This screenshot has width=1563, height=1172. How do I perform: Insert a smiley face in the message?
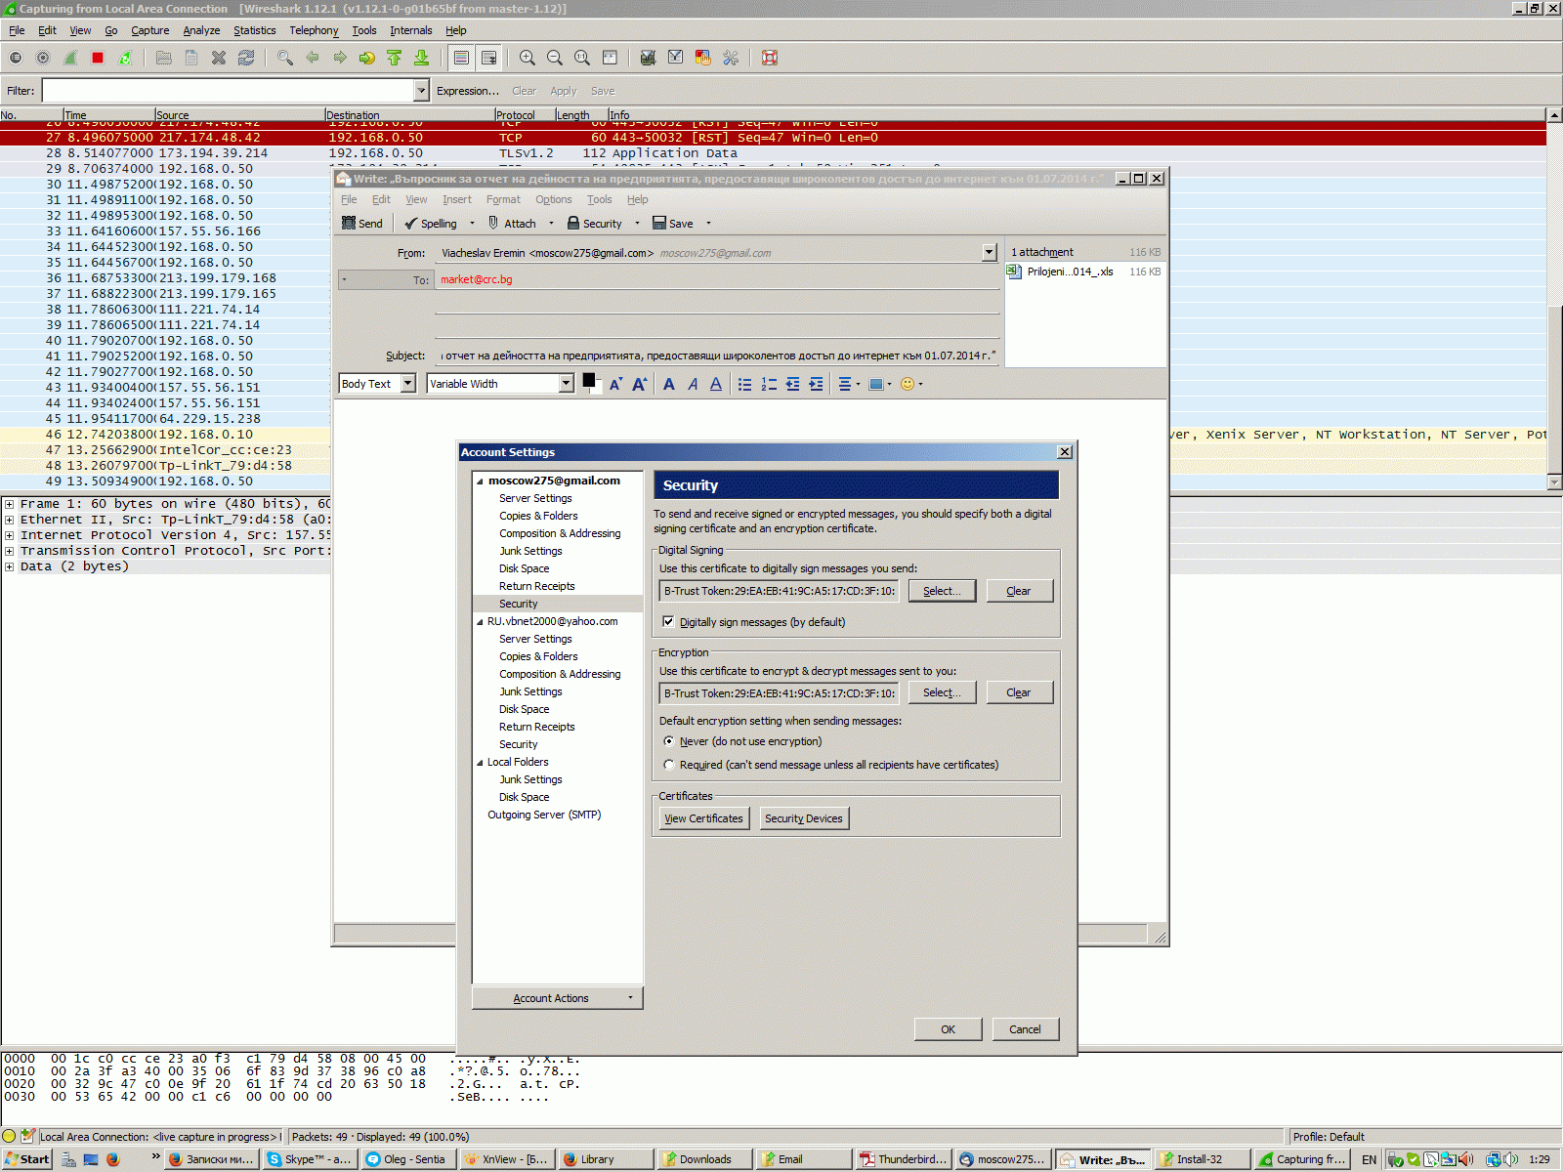(x=908, y=384)
